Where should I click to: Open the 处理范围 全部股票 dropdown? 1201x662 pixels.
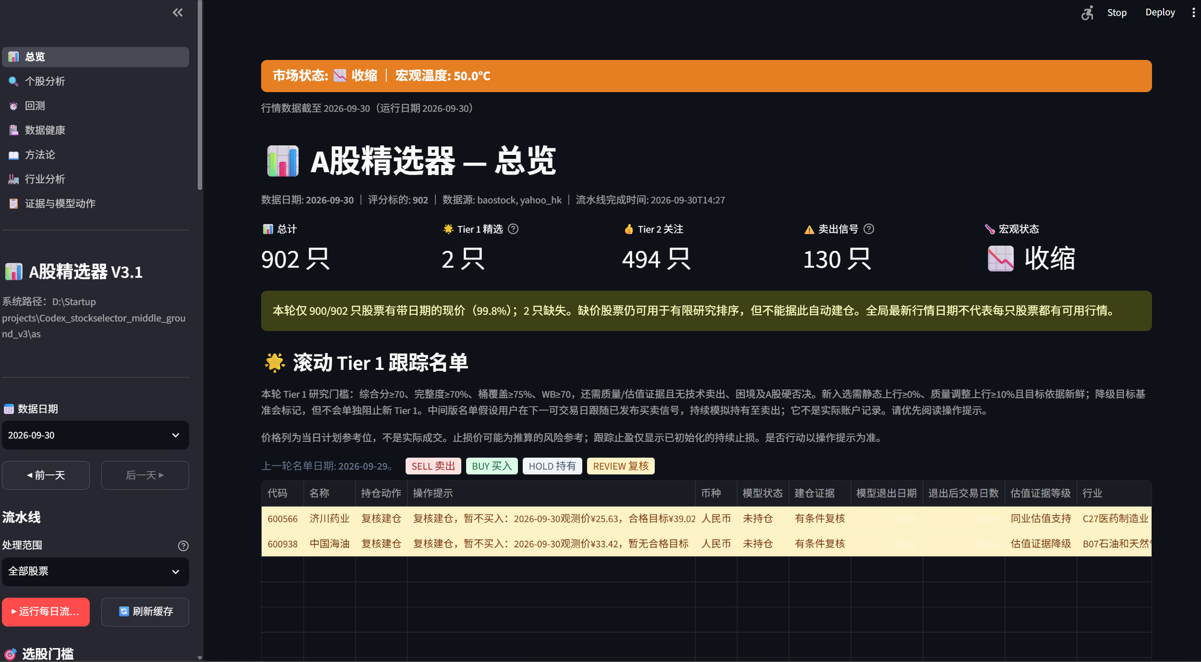96,571
